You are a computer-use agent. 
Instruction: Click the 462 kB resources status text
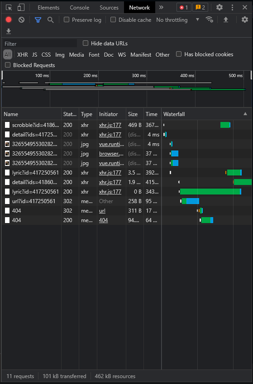coord(115,376)
